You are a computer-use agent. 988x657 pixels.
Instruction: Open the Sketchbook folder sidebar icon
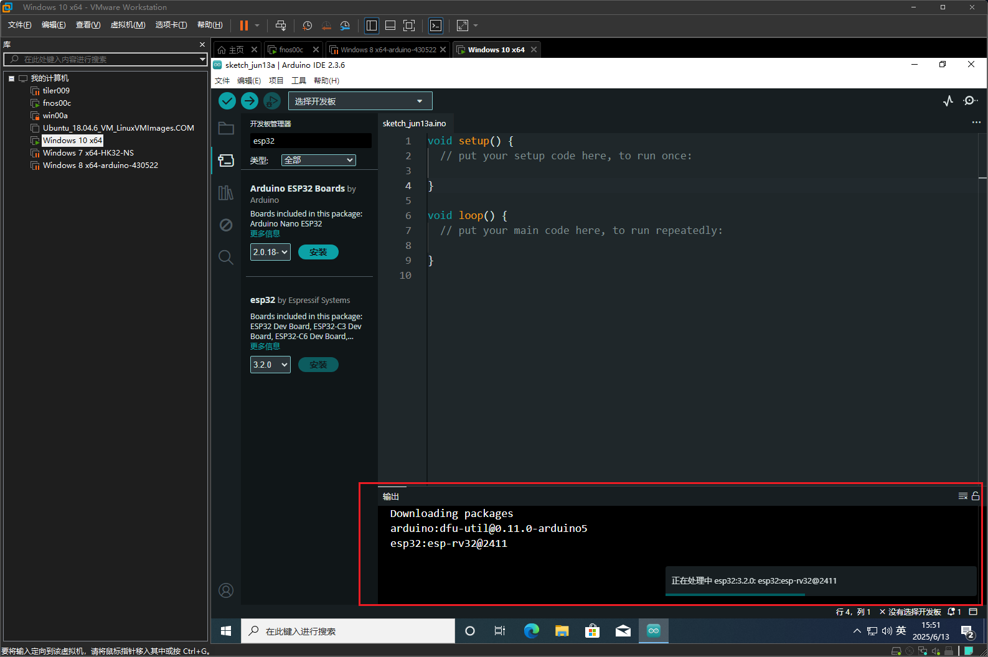coord(226,128)
